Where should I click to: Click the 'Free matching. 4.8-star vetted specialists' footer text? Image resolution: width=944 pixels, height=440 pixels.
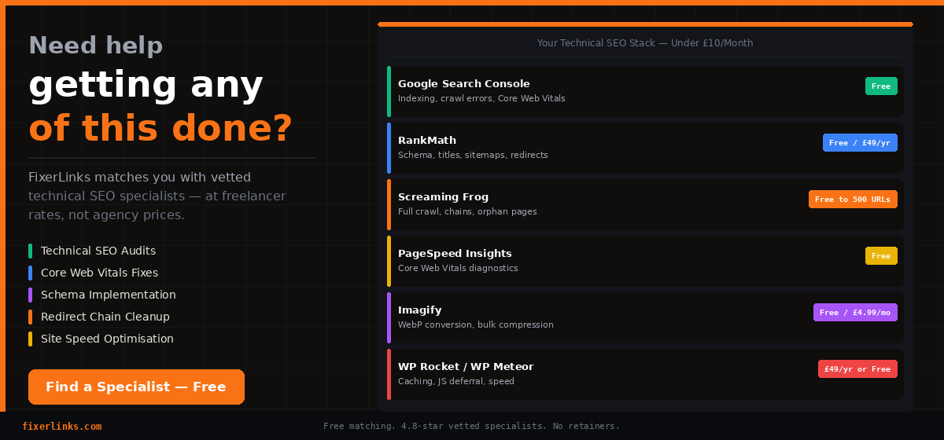(472, 427)
